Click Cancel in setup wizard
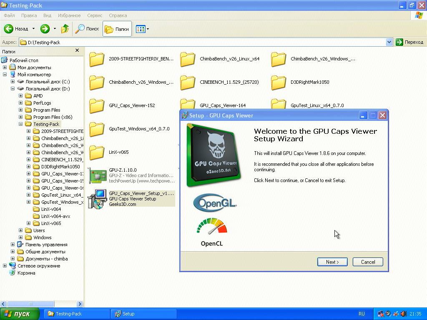427x320 pixels. coord(368,262)
